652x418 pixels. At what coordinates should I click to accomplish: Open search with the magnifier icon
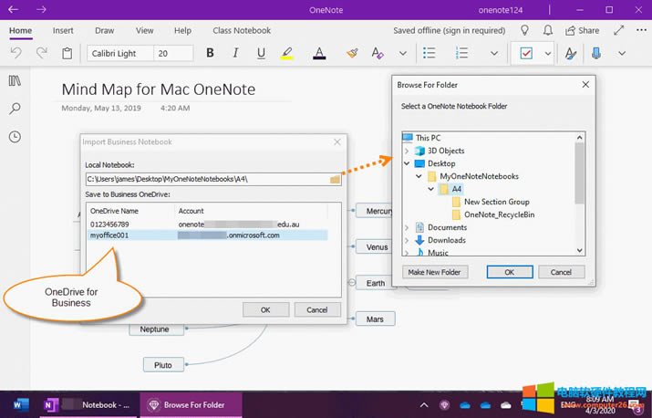(15, 109)
